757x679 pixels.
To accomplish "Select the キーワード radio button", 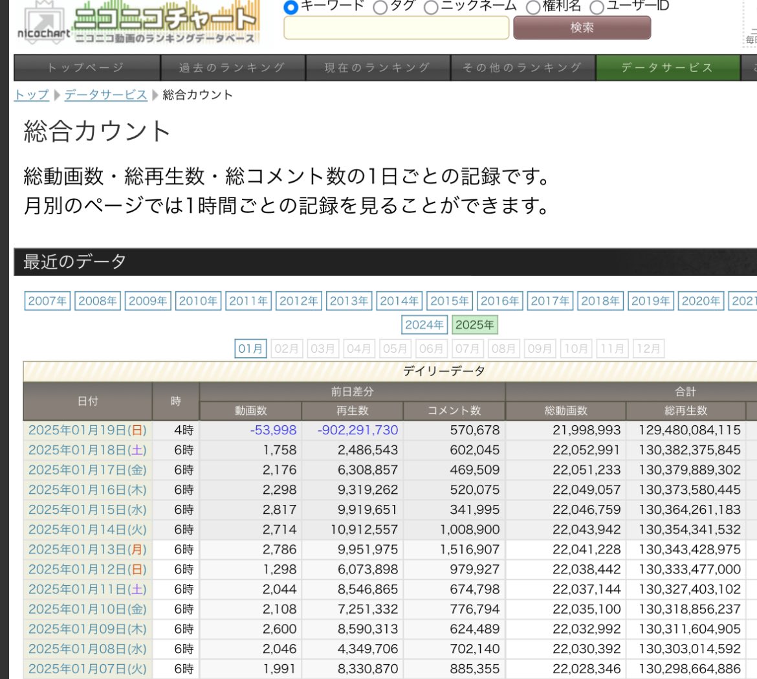I will (291, 6).
